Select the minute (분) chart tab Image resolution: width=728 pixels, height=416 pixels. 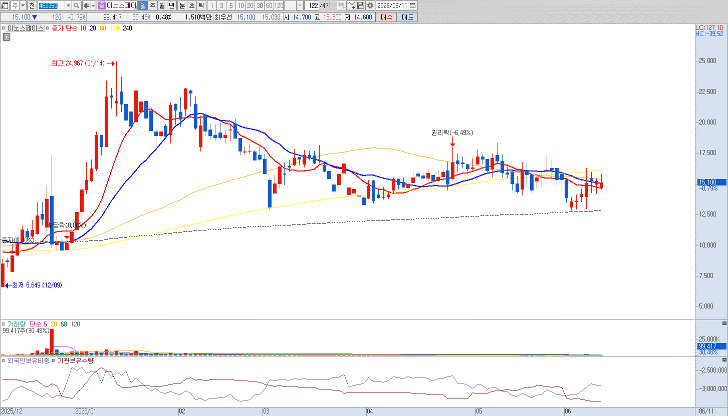[182, 5]
